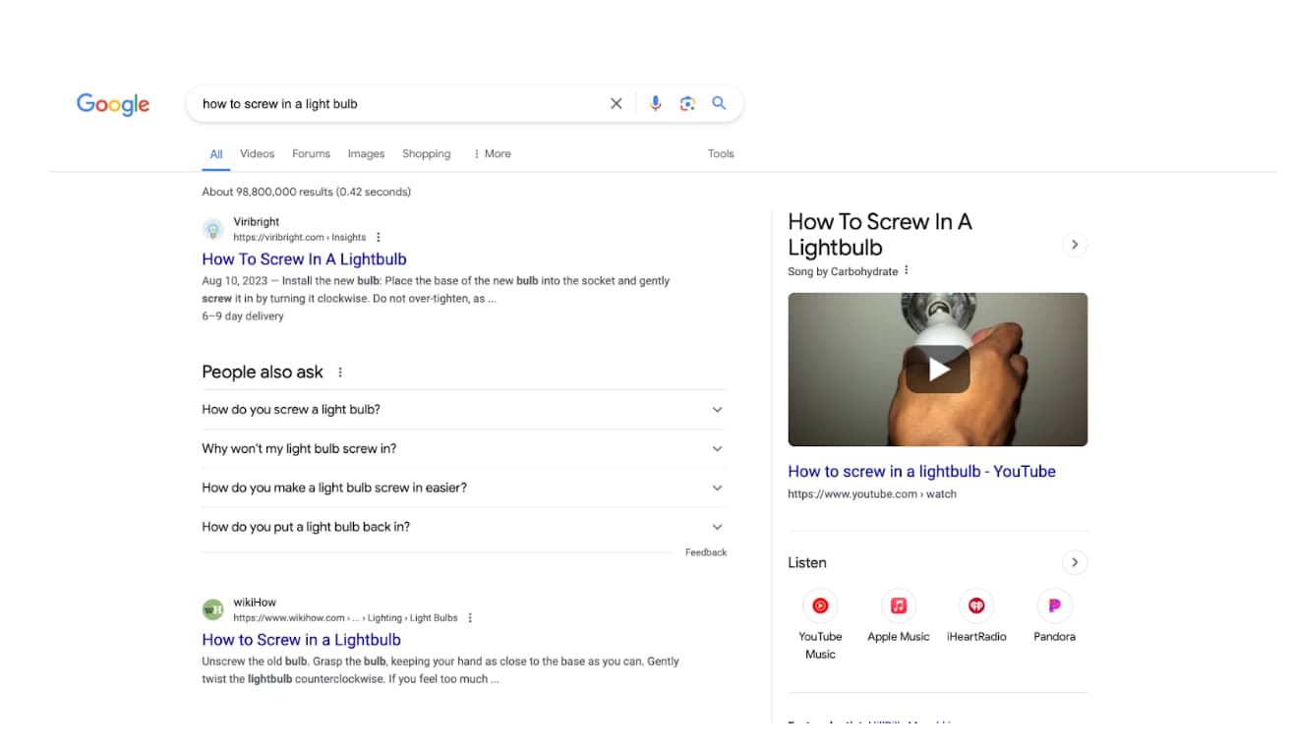
Task: Select the All tab
Action: point(216,154)
